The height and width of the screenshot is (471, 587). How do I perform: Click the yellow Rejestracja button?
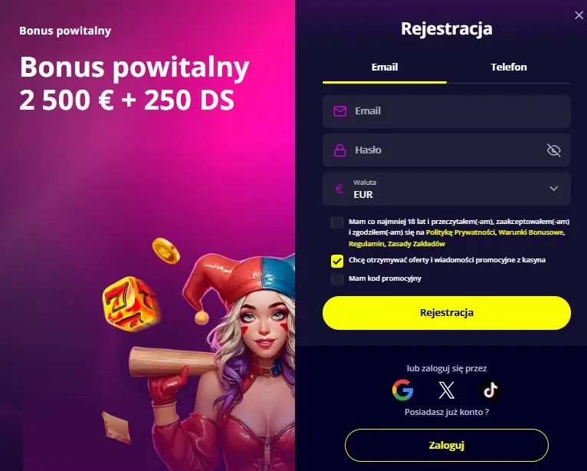point(447,313)
